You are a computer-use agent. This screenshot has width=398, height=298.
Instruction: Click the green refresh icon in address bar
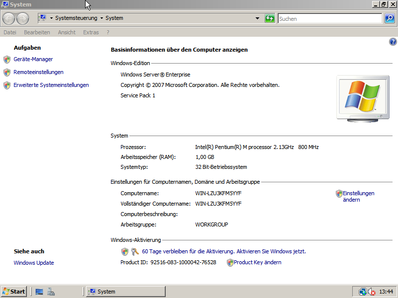tap(270, 18)
